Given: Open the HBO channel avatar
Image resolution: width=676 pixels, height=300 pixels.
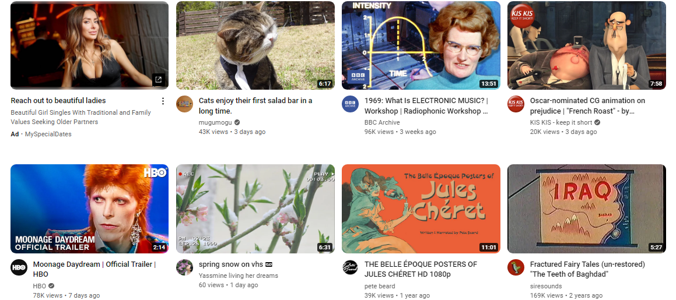Looking at the screenshot, I should click(x=19, y=268).
